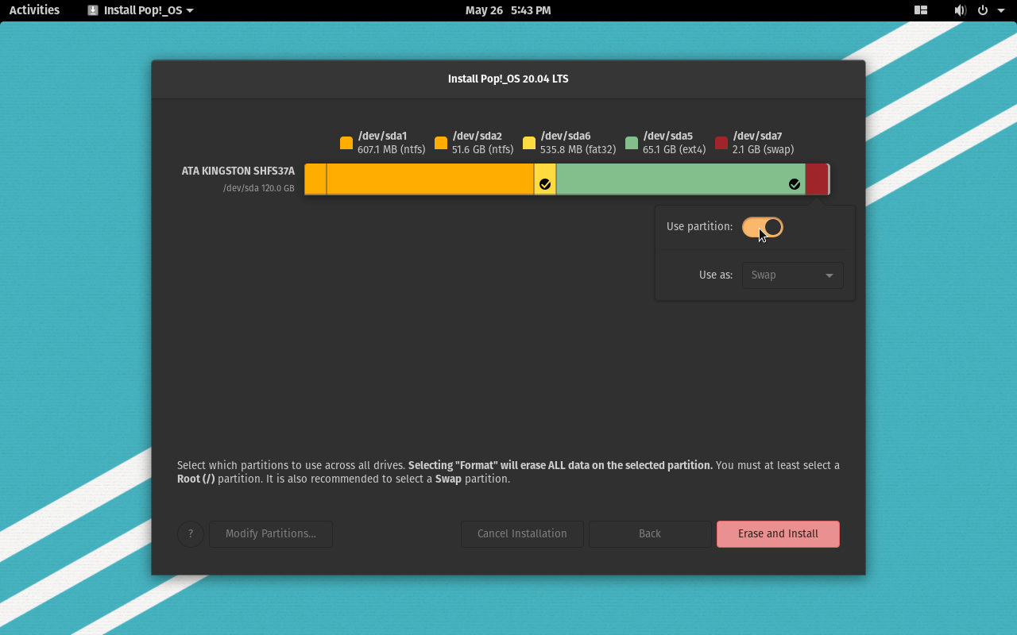The width and height of the screenshot is (1017, 635).
Task: Open the Activities overview
Action: click(x=34, y=10)
